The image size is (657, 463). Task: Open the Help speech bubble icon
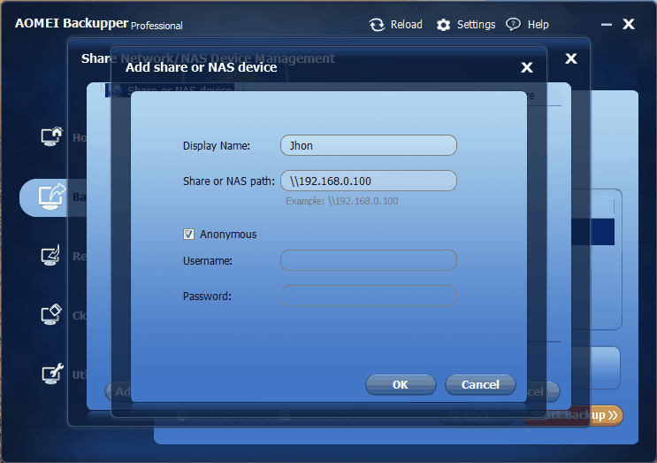513,24
